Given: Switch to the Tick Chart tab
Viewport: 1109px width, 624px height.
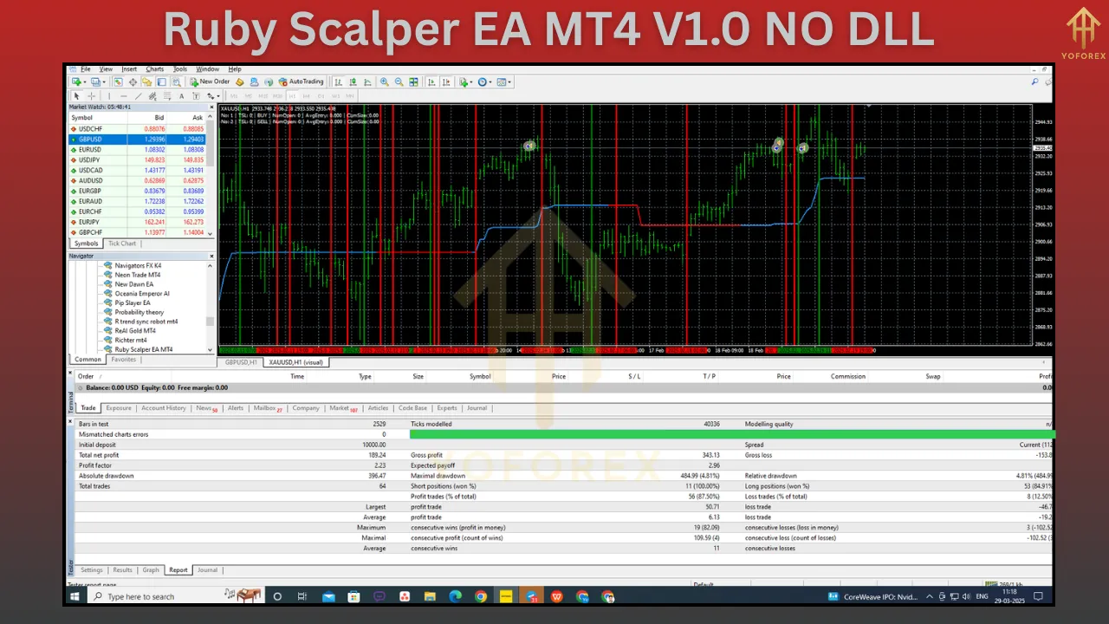Looking at the screenshot, I should click(x=122, y=244).
